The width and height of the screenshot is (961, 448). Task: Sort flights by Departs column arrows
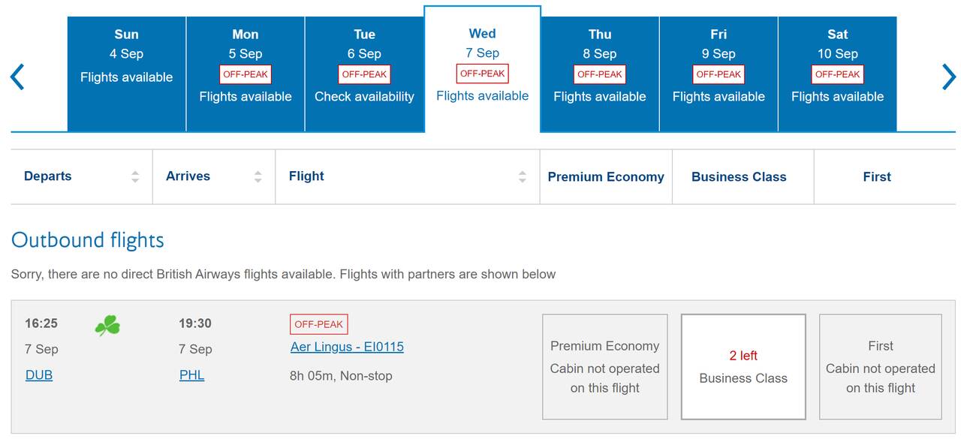pyautogui.click(x=135, y=177)
